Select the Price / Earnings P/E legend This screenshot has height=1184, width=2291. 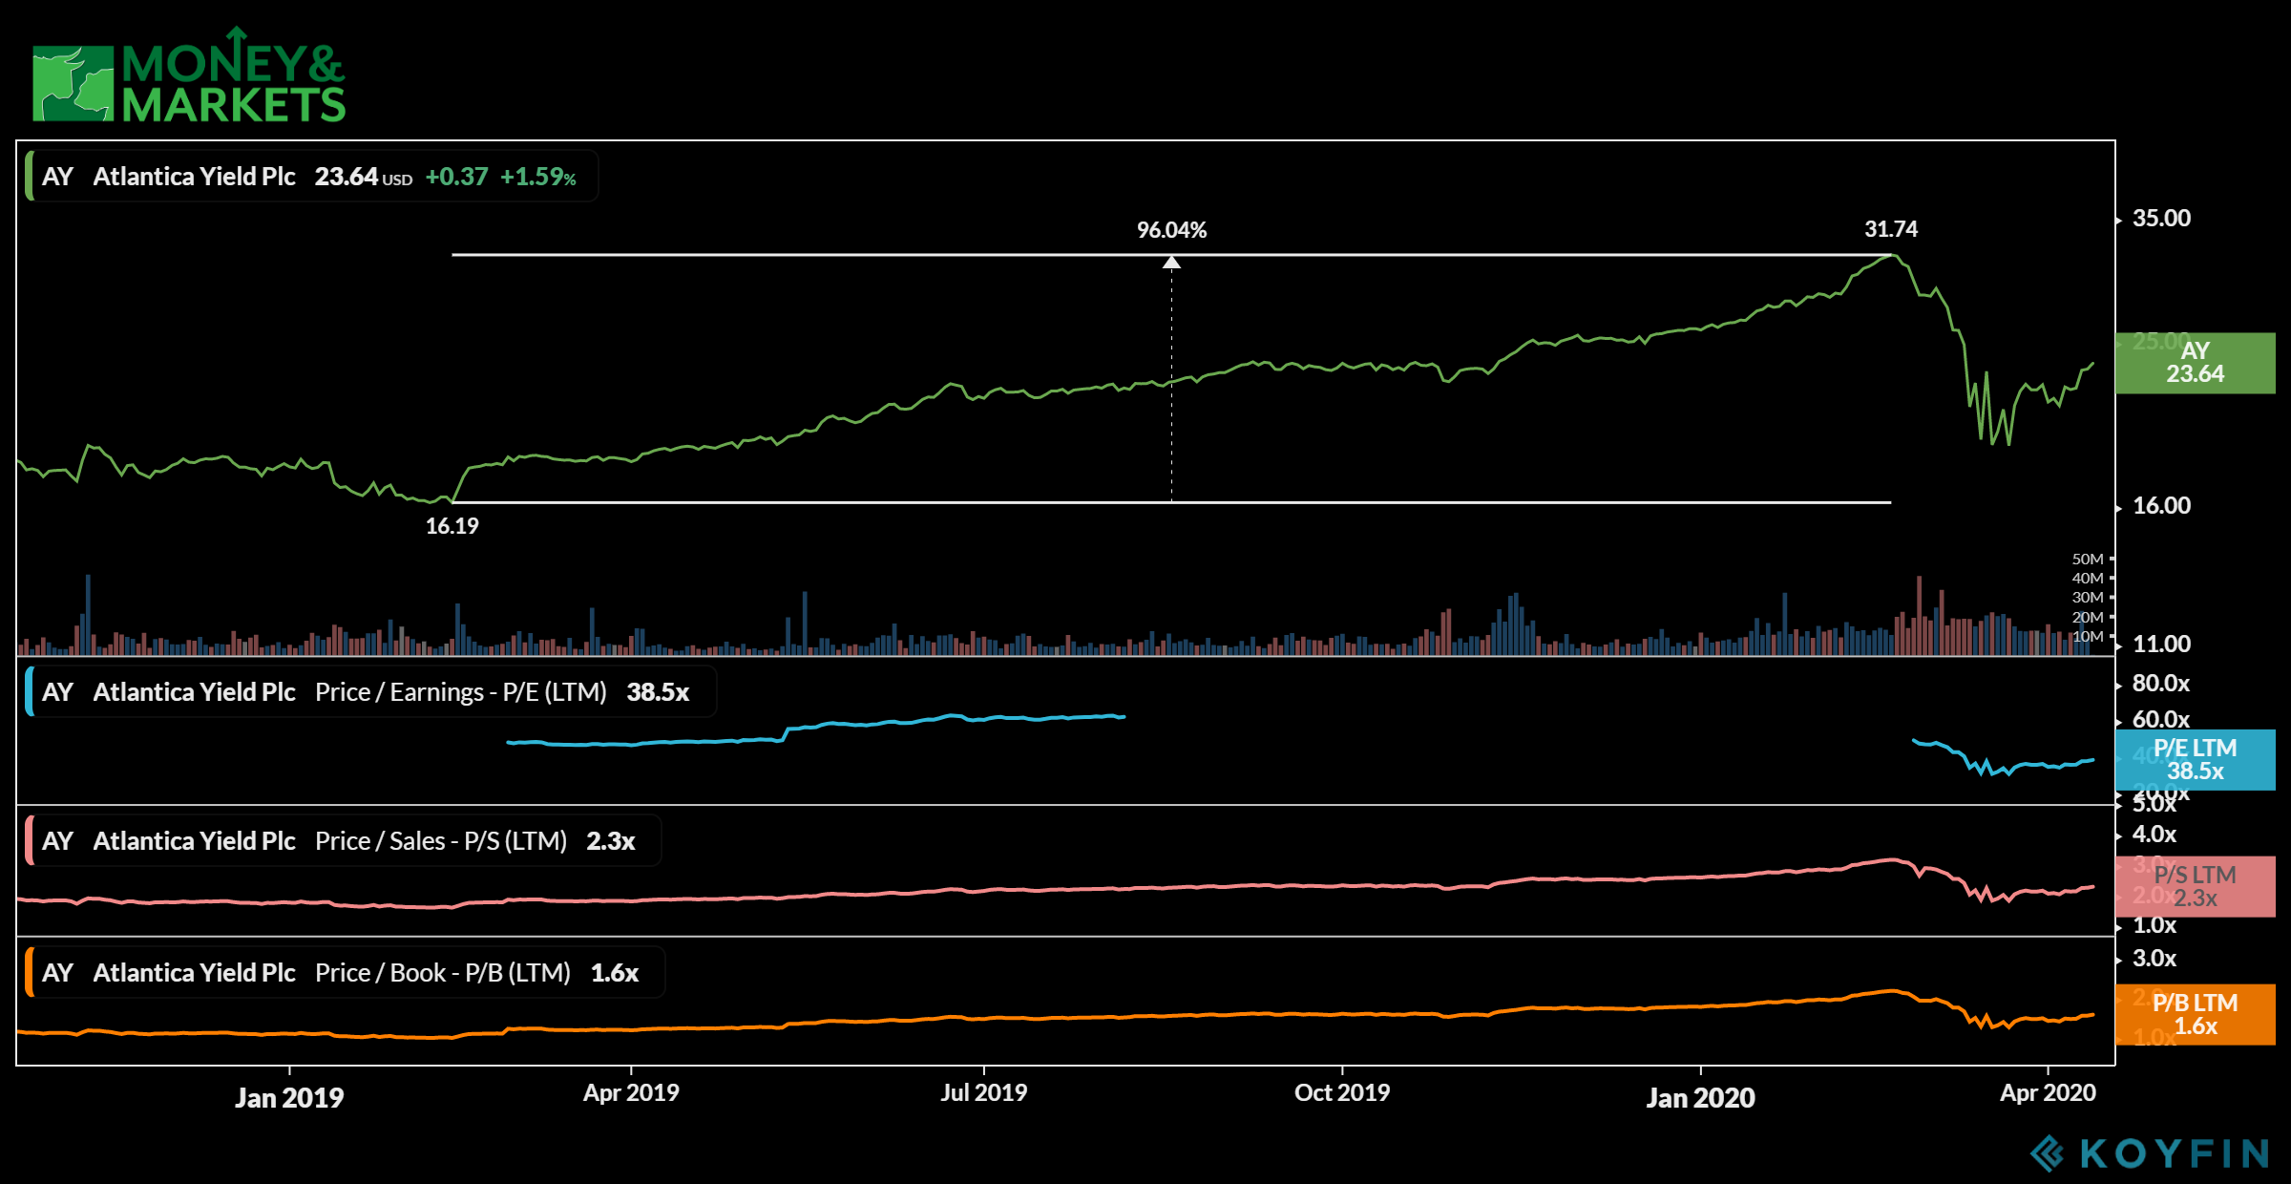[x=370, y=692]
